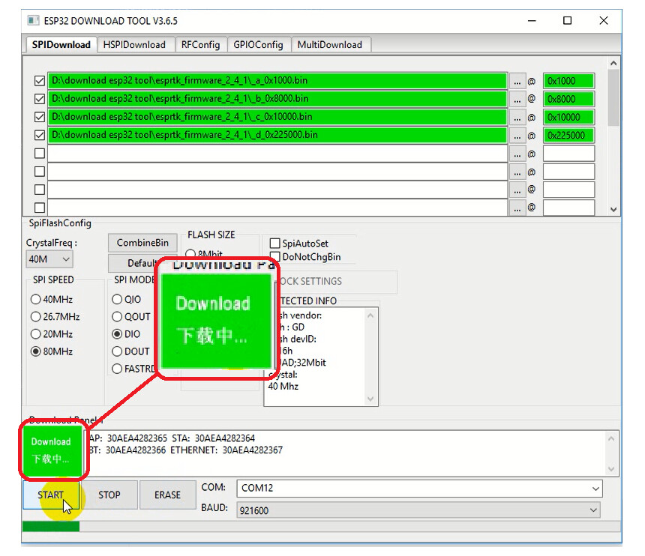Edit the 0x10000 address field
The image size is (645, 556).
tap(568, 117)
